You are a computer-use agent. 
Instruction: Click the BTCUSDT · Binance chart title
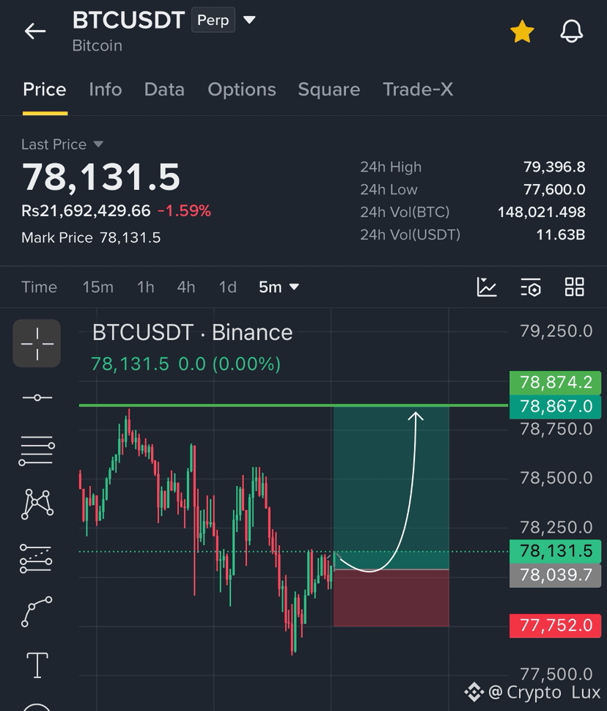pyautogui.click(x=192, y=332)
